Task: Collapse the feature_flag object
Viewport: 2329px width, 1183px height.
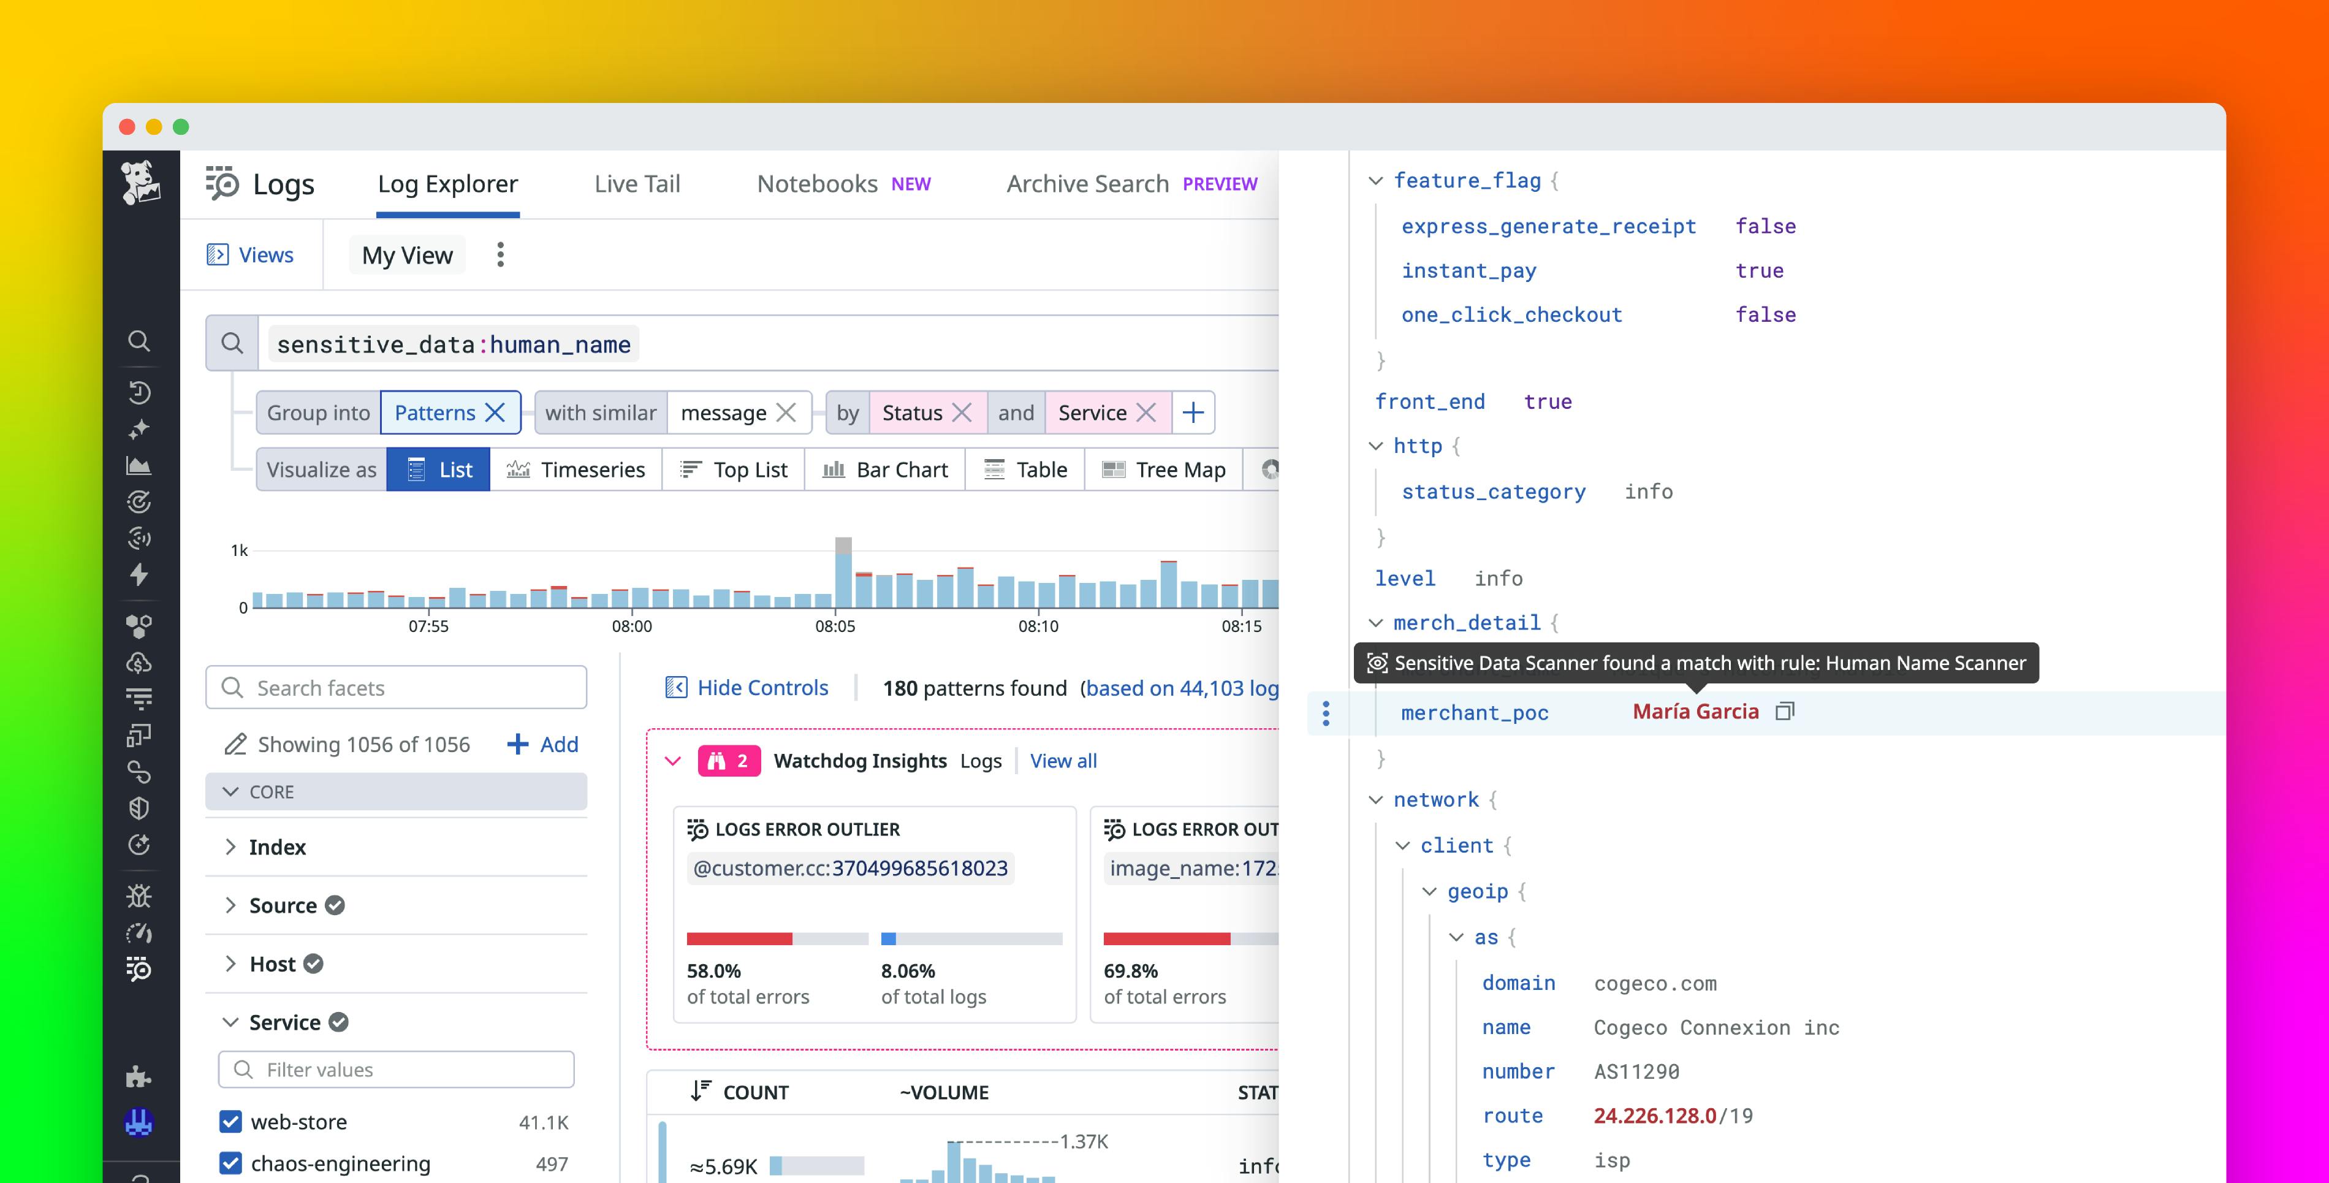Action: point(1375,180)
